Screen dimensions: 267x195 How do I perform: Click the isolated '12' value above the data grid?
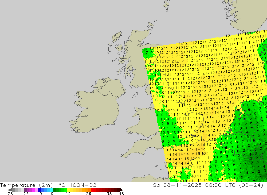(228, 36)
